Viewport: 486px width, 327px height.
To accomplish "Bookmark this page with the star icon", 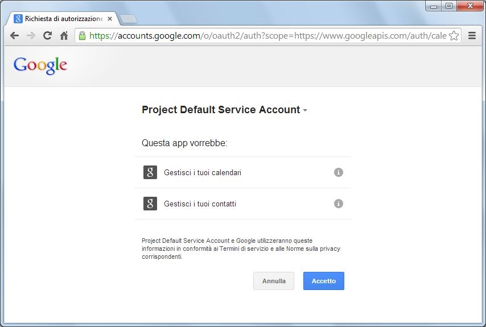I will coord(454,36).
